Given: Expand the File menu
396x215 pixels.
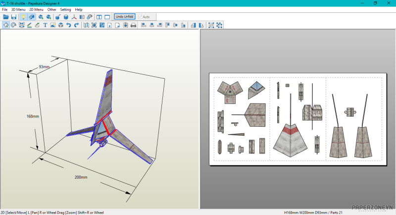Looking at the screenshot, I should click(4, 9).
